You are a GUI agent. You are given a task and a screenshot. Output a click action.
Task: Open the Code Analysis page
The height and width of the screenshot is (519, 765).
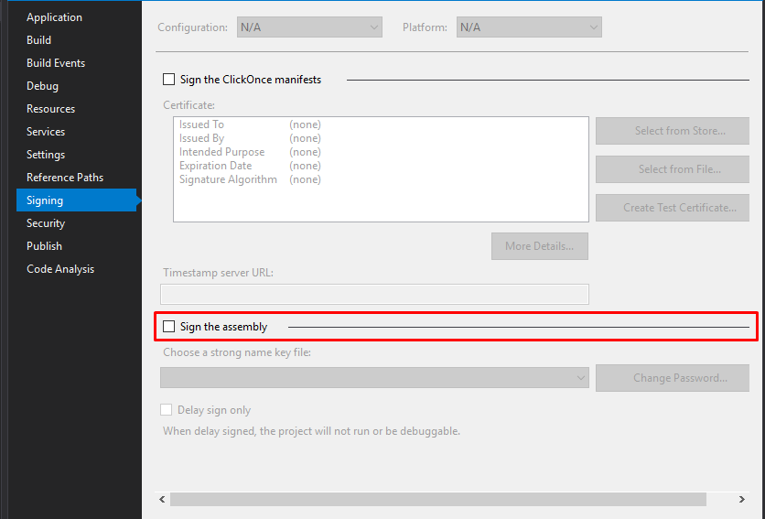tap(60, 269)
